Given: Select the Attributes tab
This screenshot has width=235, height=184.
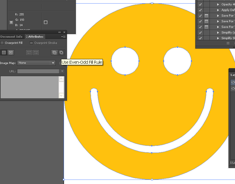Looking at the screenshot, I should [35, 37].
